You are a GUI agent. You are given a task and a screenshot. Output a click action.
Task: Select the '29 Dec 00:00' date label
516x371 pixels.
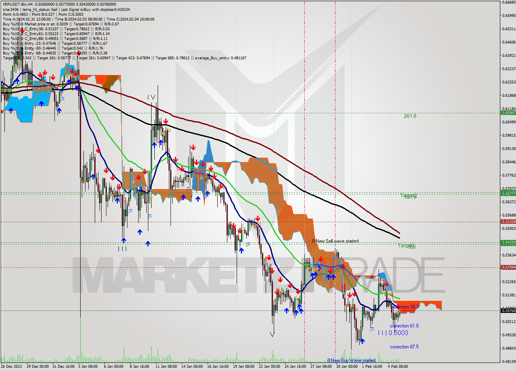click(37, 367)
